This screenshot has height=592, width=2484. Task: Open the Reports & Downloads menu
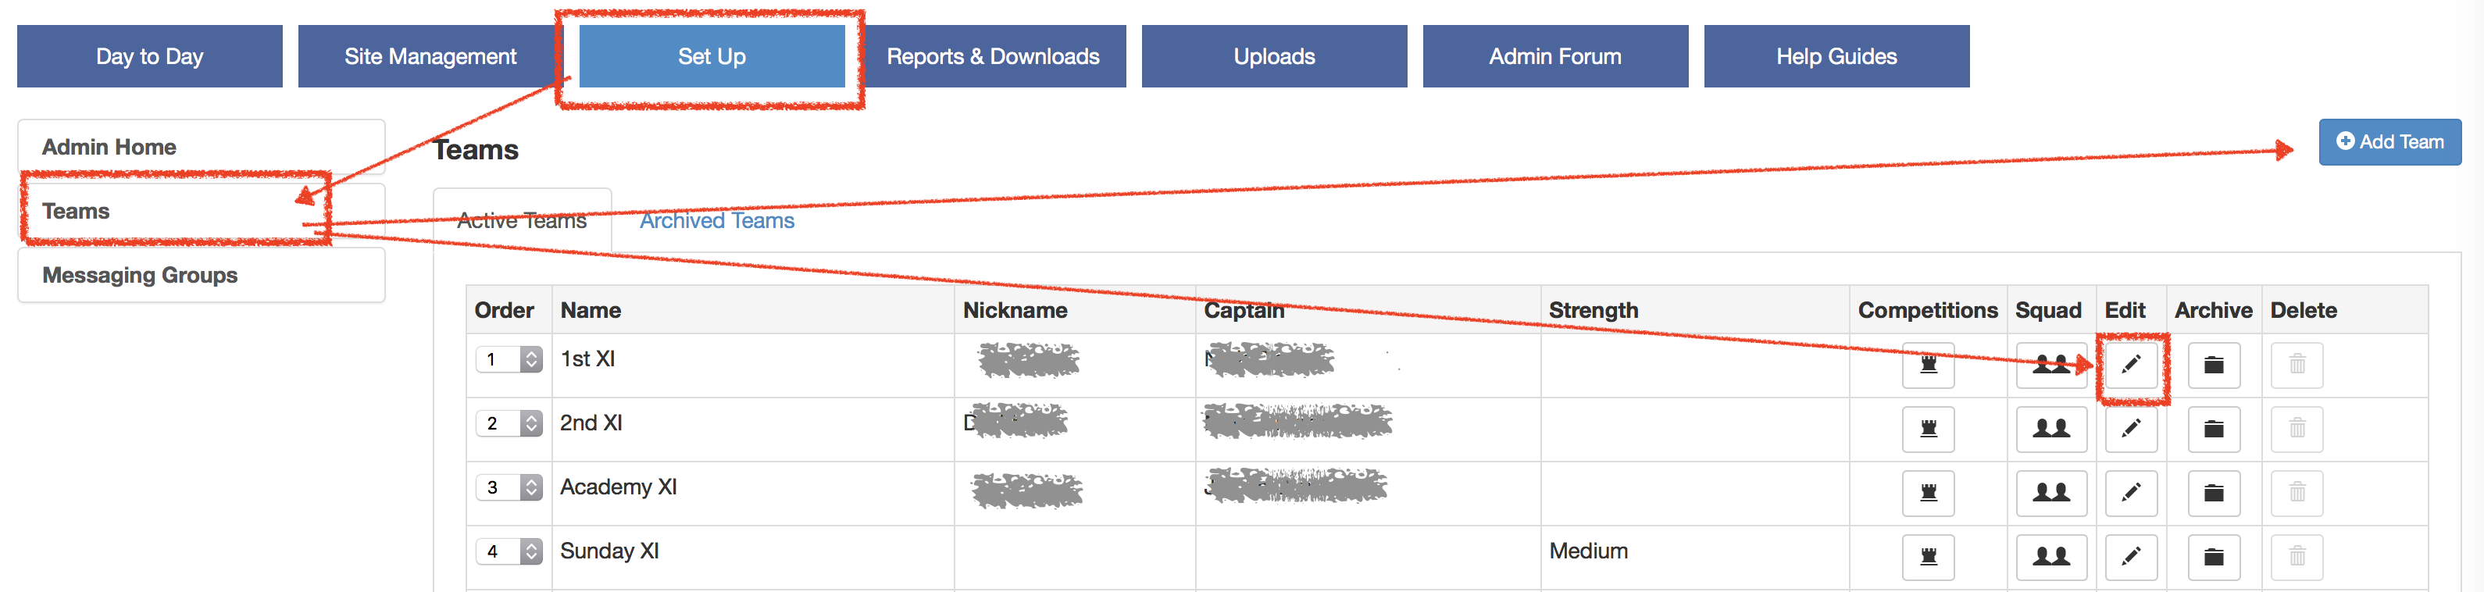pos(992,56)
